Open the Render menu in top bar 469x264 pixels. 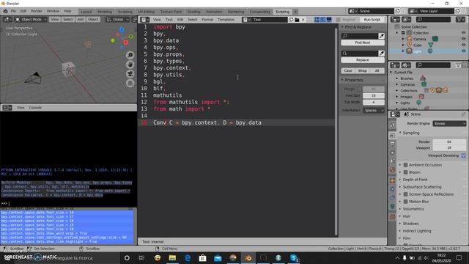pos(37,11)
